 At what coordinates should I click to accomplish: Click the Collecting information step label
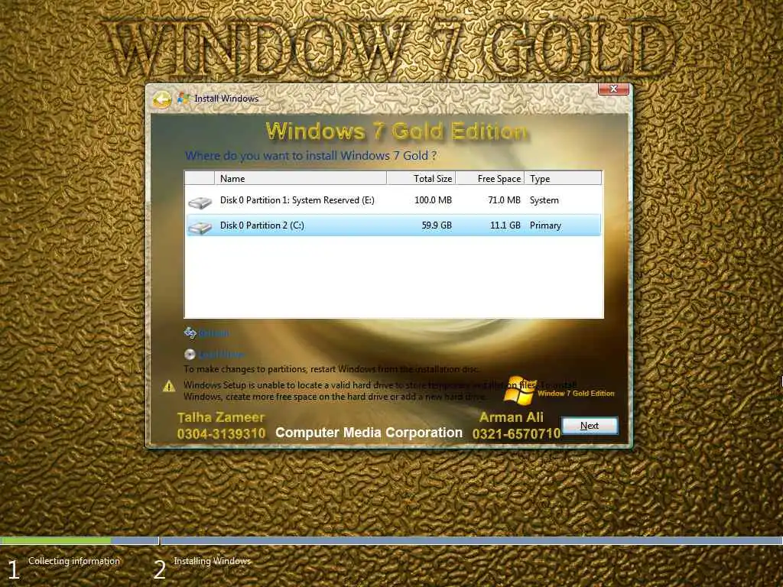[74, 561]
